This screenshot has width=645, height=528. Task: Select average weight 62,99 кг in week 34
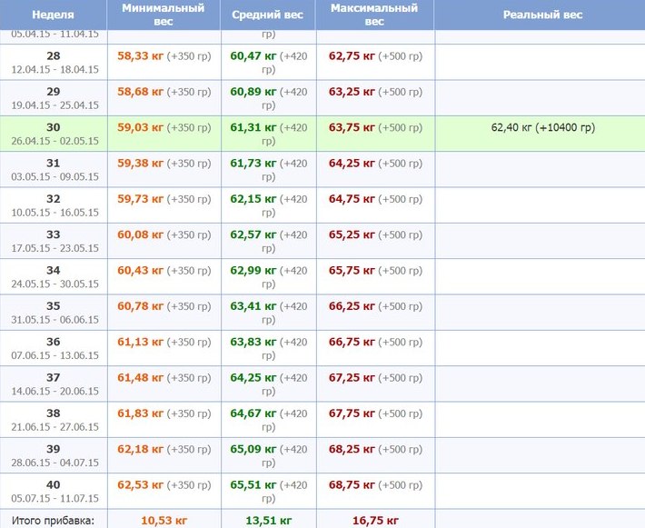click(x=253, y=270)
